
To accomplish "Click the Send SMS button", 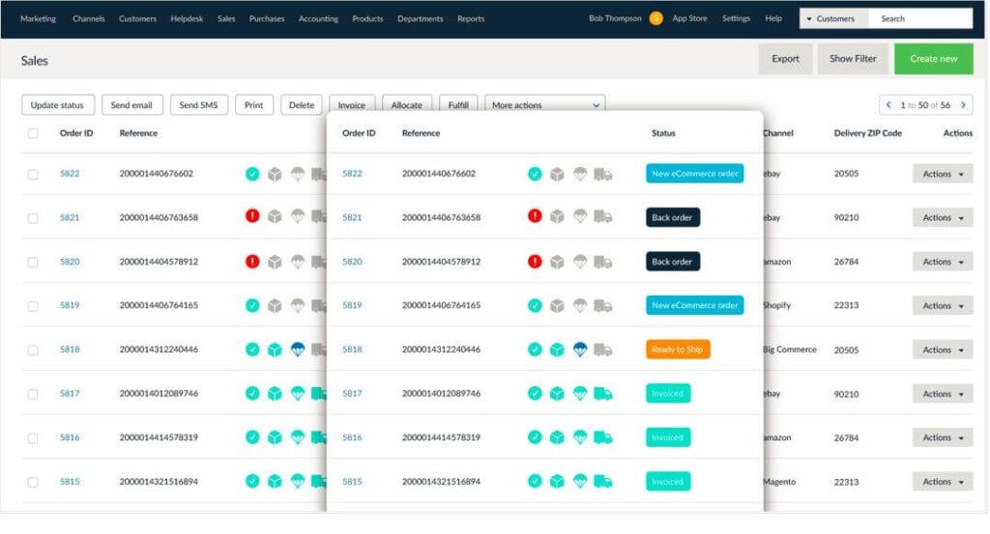I will pos(198,104).
